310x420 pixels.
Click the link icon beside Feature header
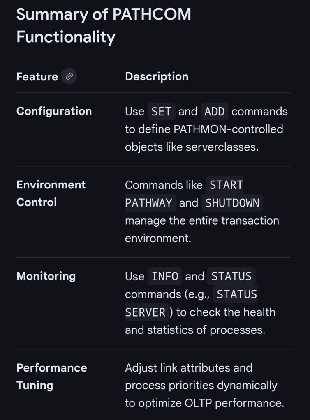pyautogui.click(x=69, y=76)
